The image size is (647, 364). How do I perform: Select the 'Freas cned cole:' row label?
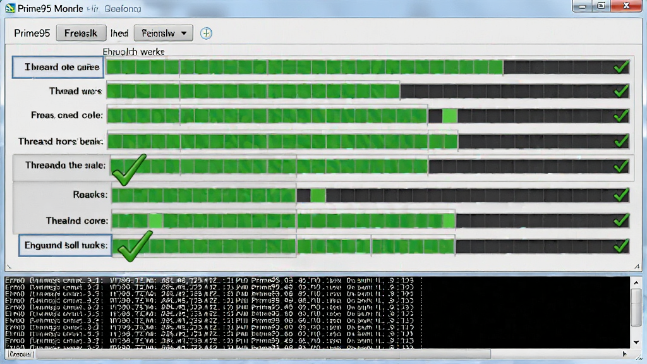pos(67,115)
